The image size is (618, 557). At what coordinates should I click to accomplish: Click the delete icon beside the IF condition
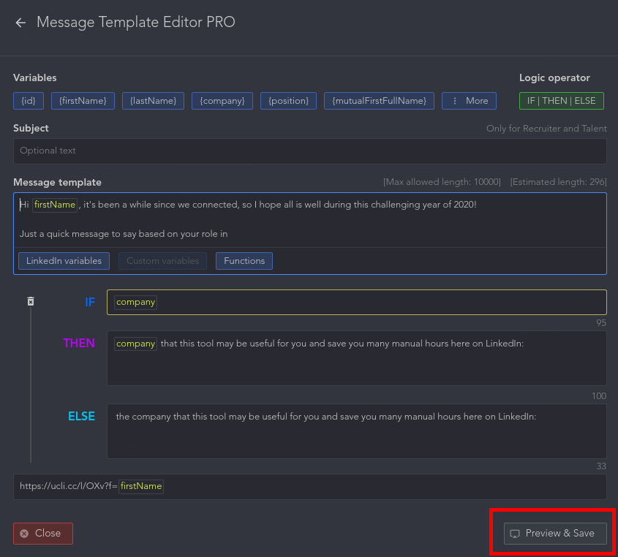[30, 300]
